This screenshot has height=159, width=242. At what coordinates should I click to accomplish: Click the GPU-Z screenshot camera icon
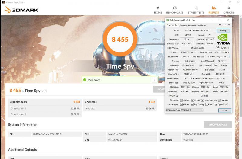click(220, 25)
